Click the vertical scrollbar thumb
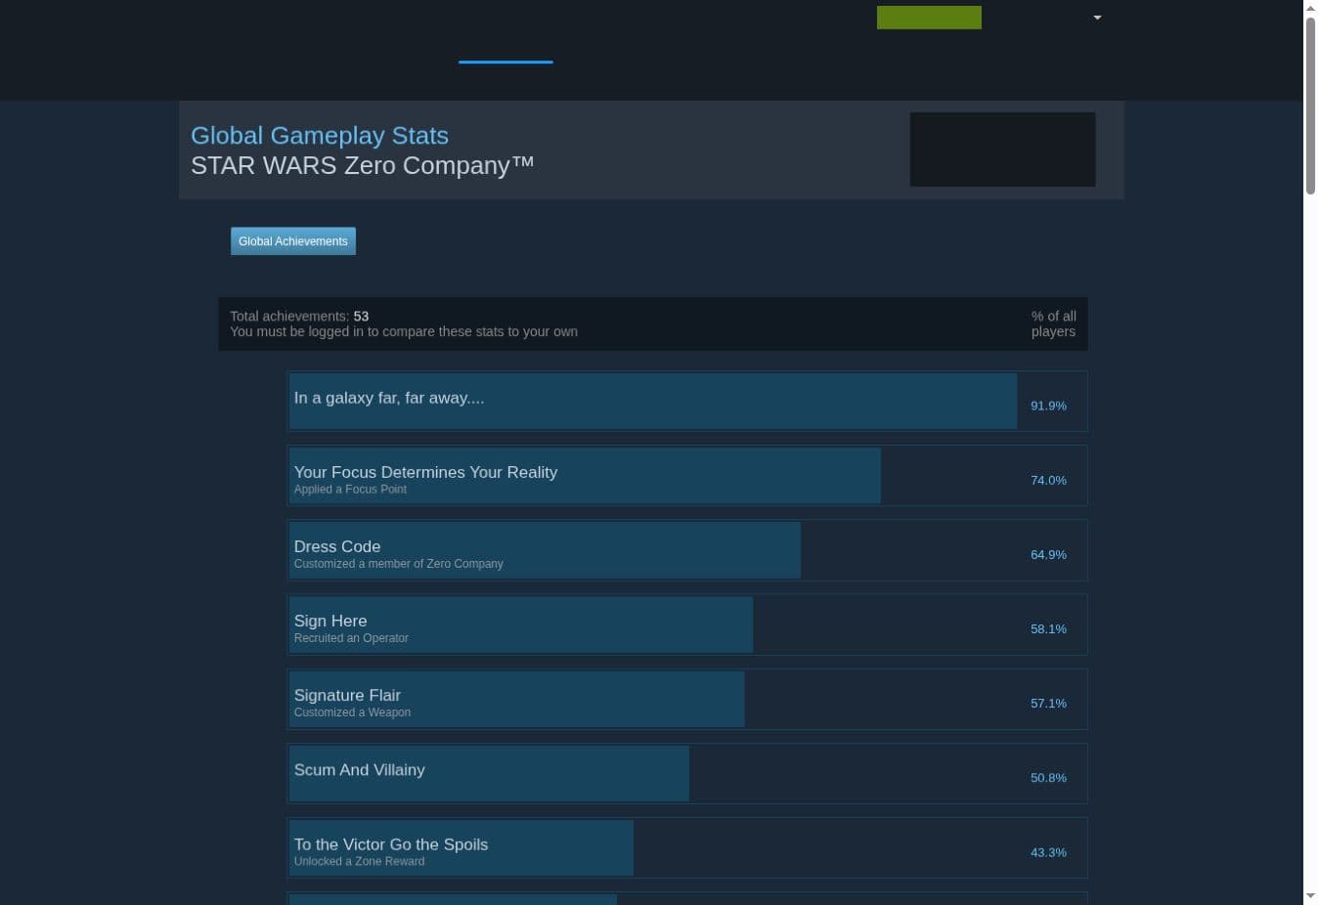The width and height of the screenshot is (1318, 905). pos(1310,106)
